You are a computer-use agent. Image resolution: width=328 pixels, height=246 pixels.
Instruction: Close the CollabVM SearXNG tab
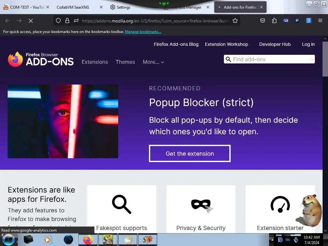[101, 7]
